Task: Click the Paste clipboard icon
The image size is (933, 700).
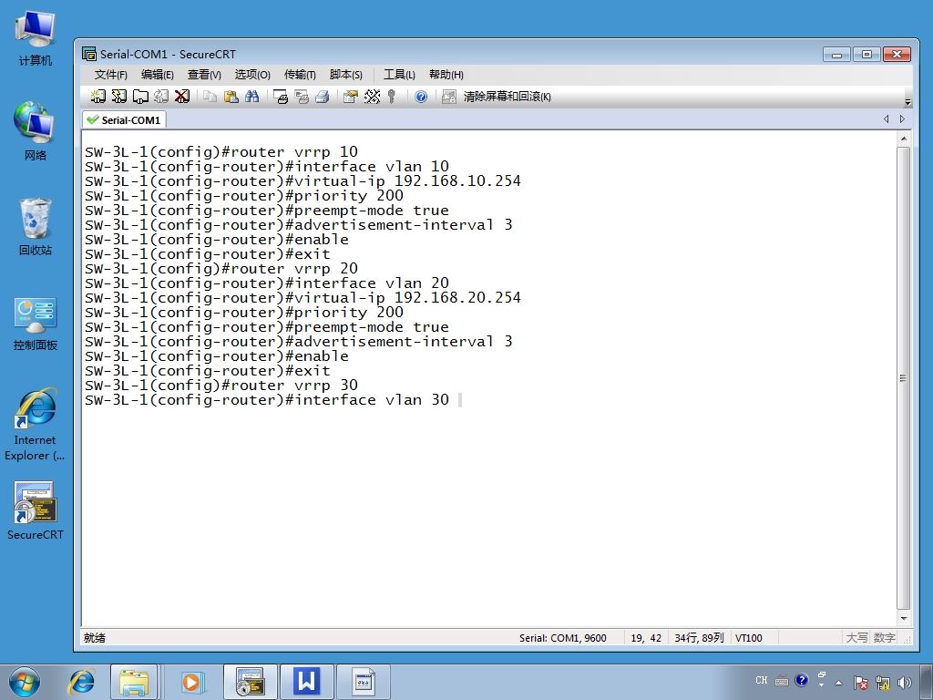Action: 231,97
